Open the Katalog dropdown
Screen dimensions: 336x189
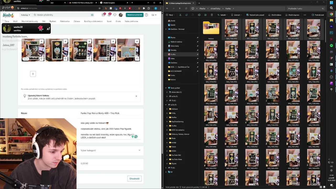25,15
